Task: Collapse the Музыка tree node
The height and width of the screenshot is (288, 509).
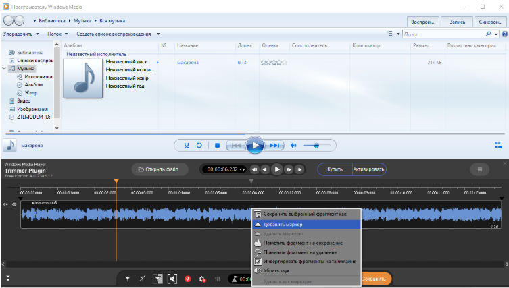Action: (x=4, y=68)
